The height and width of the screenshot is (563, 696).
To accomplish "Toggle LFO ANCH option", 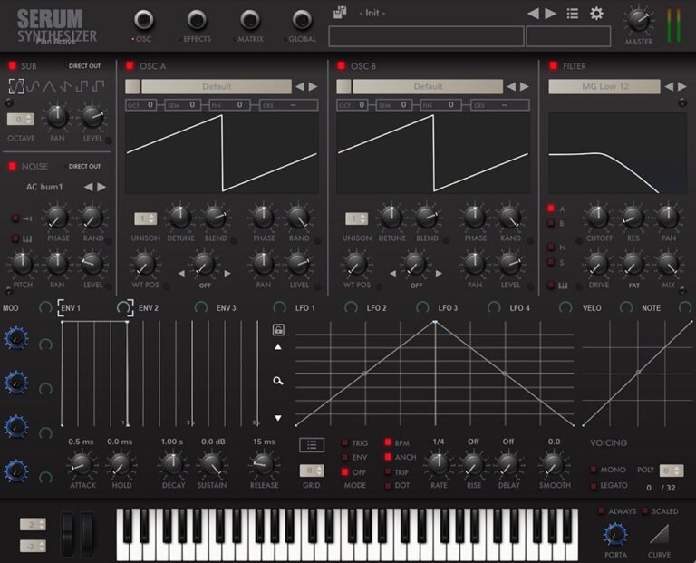I will [388, 457].
